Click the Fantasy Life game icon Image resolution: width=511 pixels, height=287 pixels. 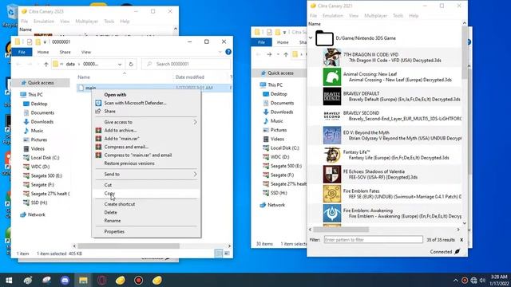point(332,155)
